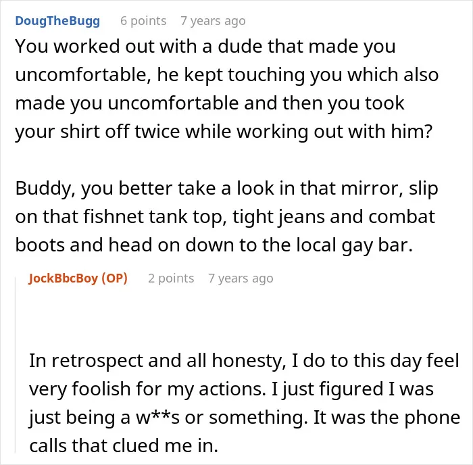Visit JockBbcBoy's profile page

(63, 278)
